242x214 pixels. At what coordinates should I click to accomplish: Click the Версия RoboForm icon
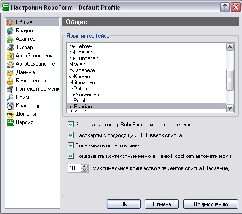point(10,123)
